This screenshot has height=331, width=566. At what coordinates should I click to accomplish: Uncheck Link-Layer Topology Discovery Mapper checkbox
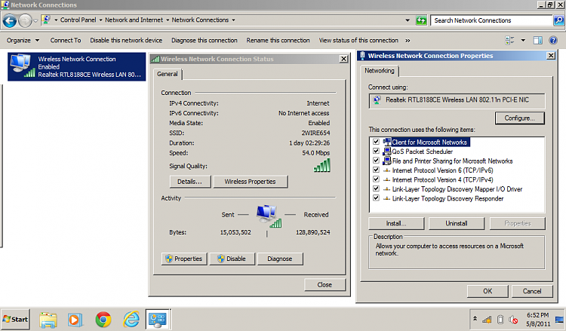coord(376,188)
